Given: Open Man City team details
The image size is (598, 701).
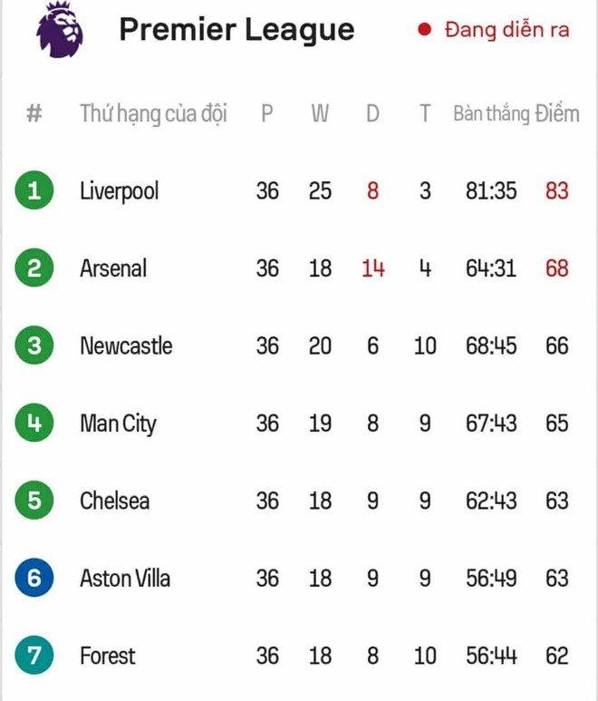Looking at the screenshot, I should pyautogui.click(x=119, y=424).
